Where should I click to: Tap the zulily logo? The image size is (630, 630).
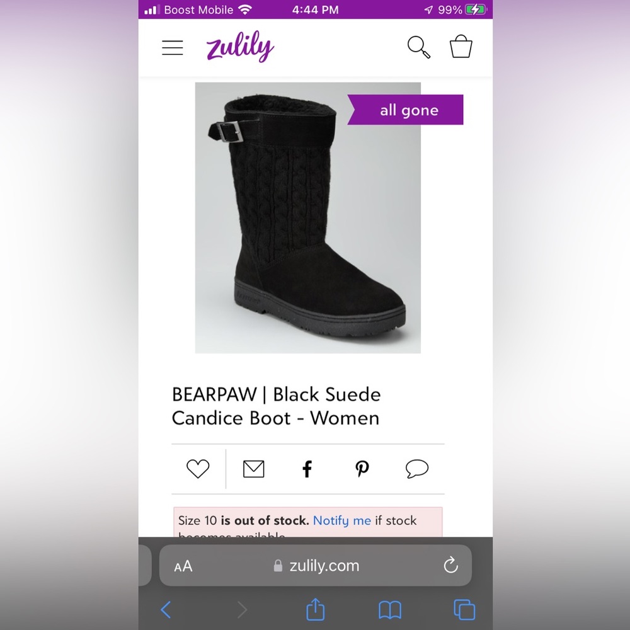click(x=240, y=47)
